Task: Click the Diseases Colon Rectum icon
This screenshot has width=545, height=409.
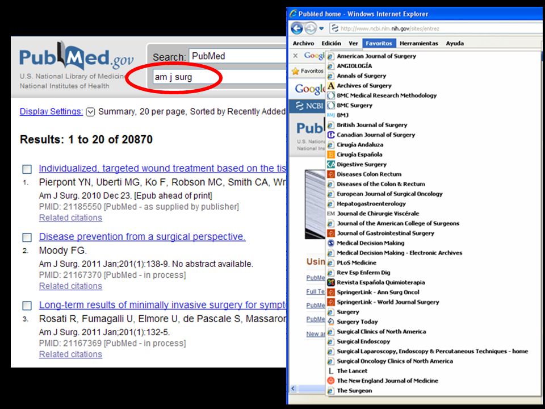Action: [331, 174]
